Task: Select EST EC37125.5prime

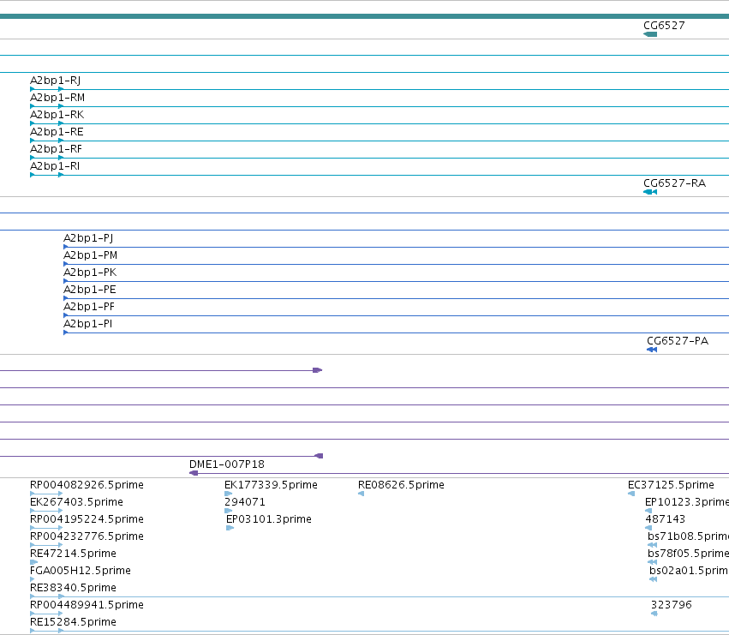Action: click(x=671, y=485)
